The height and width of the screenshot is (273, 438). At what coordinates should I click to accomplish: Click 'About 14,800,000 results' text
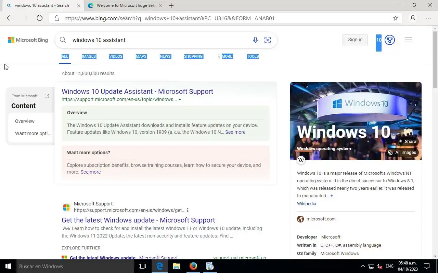pyautogui.click(x=88, y=73)
